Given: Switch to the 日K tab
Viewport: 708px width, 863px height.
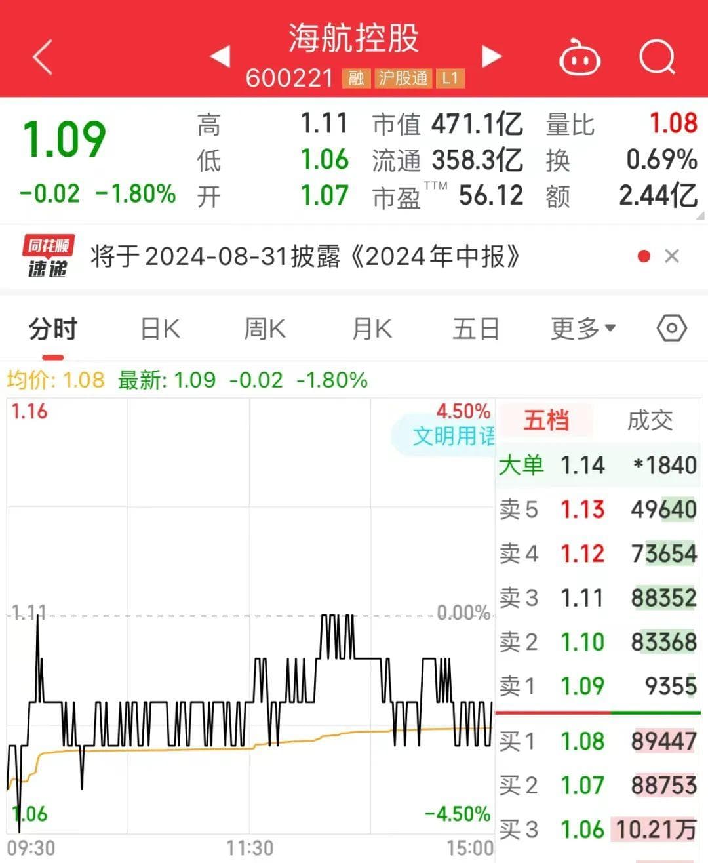Looking at the screenshot, I should click(160, 329).
